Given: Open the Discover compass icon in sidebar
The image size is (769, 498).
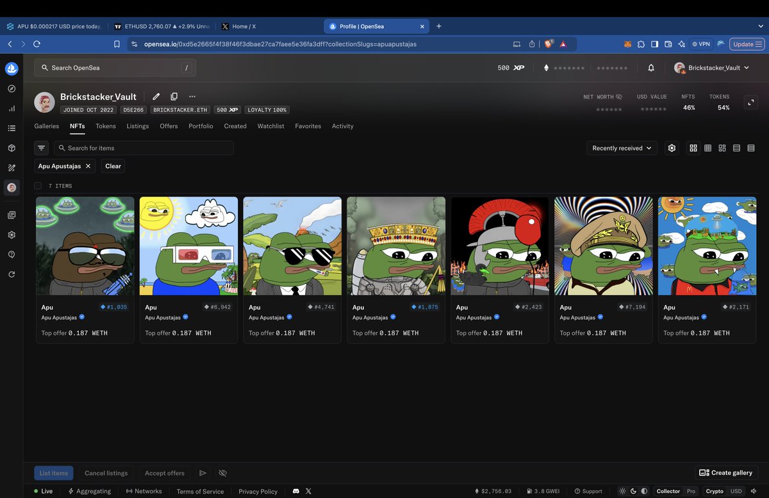Looking at the screenshot, I should pyautogui.click(x=12, y=88).
